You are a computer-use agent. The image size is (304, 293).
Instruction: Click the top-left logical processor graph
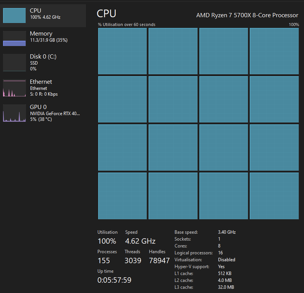(x=122, y=51)
